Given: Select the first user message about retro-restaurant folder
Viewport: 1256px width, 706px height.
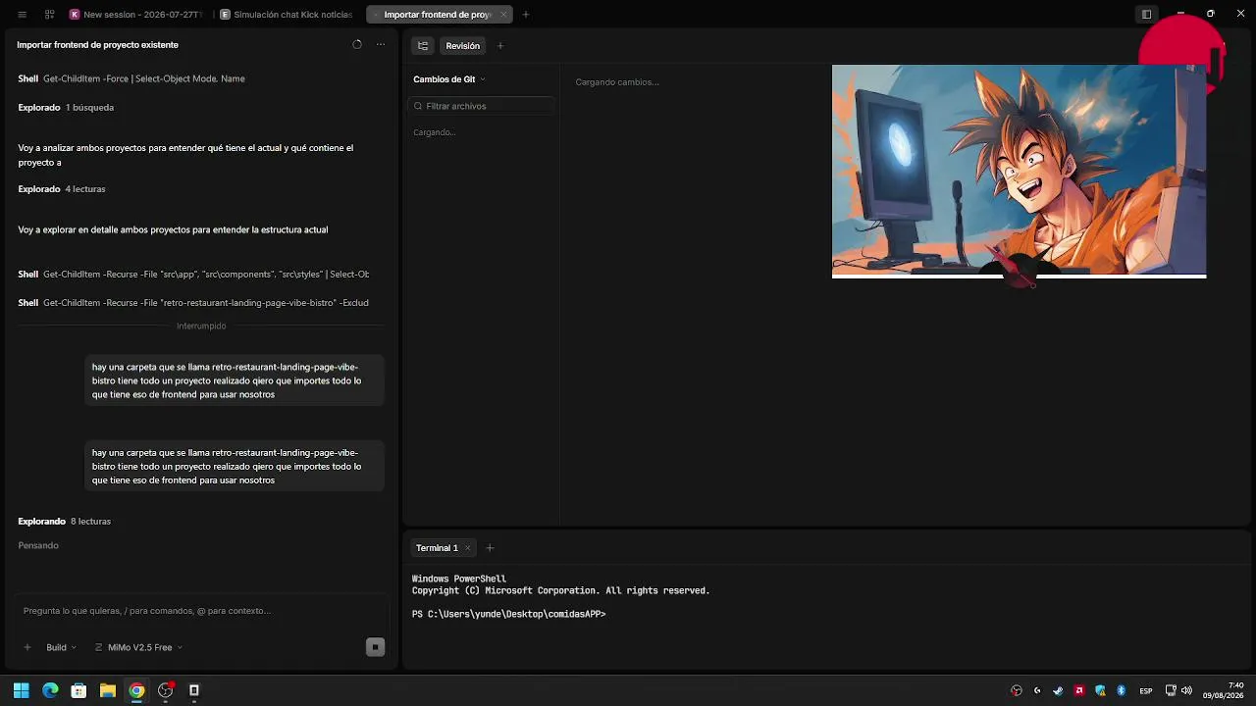Looking at the screenshot, I should pos(235,380).
